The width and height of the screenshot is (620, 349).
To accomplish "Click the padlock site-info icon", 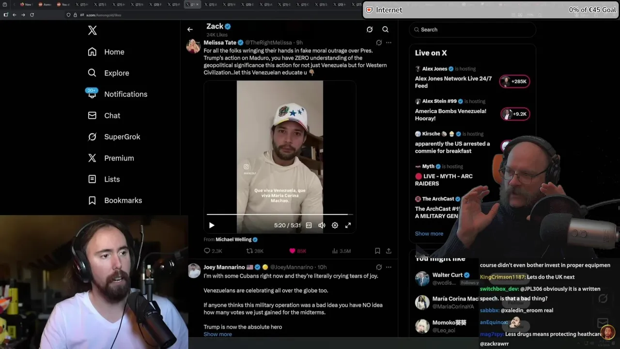I will point(75,15).
